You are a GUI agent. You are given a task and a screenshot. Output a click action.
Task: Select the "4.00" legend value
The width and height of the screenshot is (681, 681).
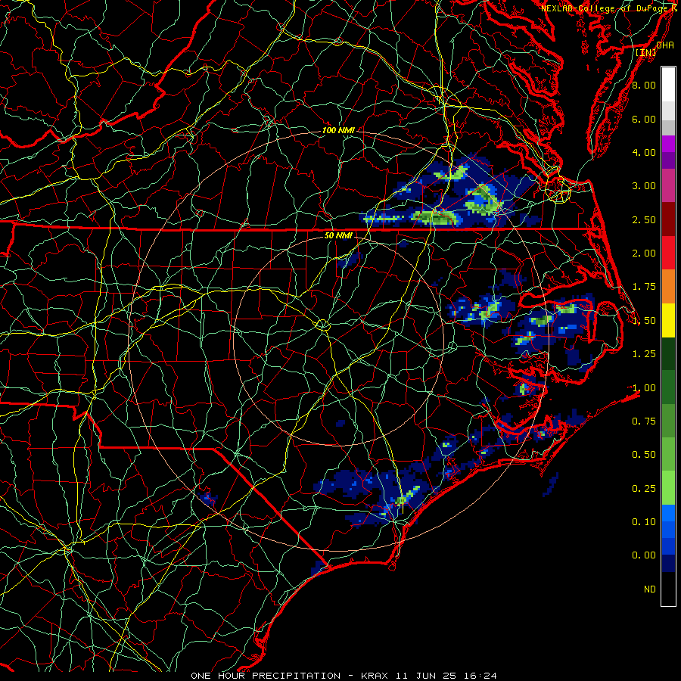coord(644,152)
